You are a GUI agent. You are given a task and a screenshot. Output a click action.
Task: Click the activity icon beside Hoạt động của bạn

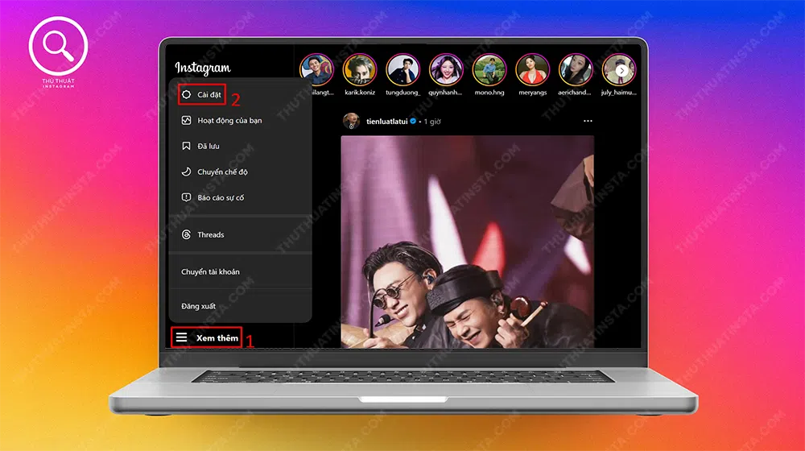187,120
